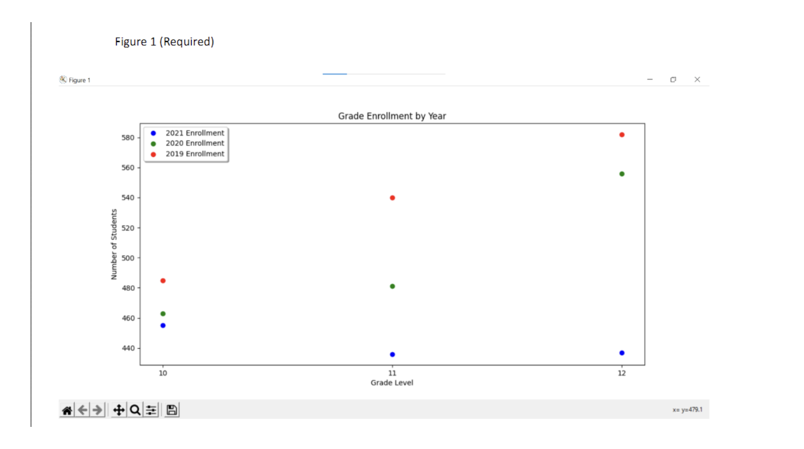Click the 'Figure 1' window title text
The height and width of the screenshot is (449, 804).
79,80
